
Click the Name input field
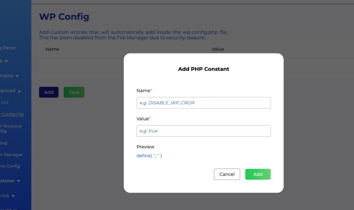pyautogui.click(x=203, y=103)
